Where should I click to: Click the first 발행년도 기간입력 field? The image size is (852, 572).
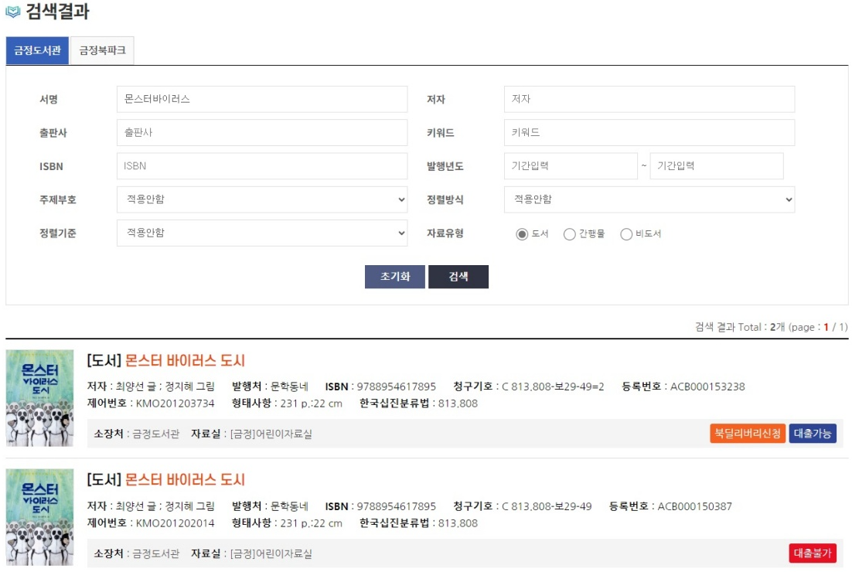570,165
